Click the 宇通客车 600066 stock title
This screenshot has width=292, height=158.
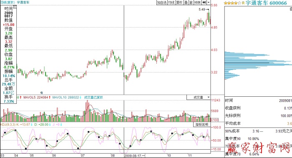click(x=266, y=3)
